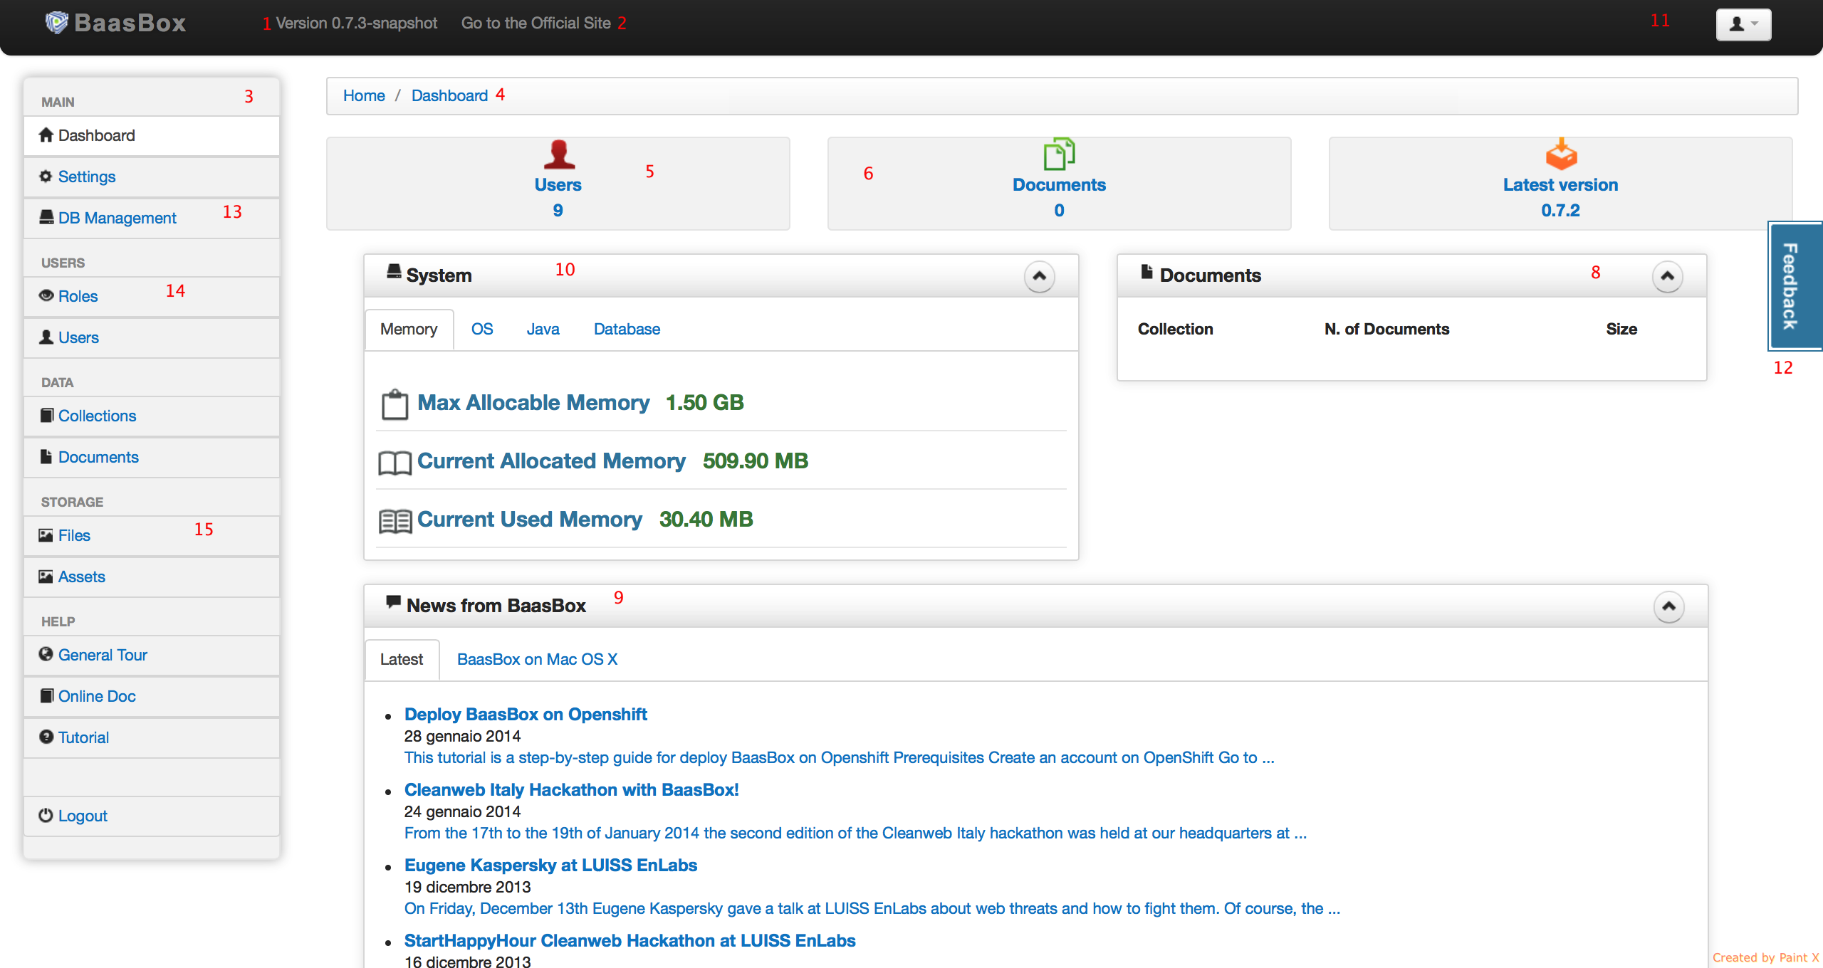The image size is (1823, 968).
Task: Switch to the Database tab
Action: tap(627, 330)
